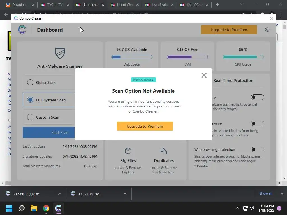Expand CCSetup (1).exe download options
Screen dimensions: 287x215
60,194
